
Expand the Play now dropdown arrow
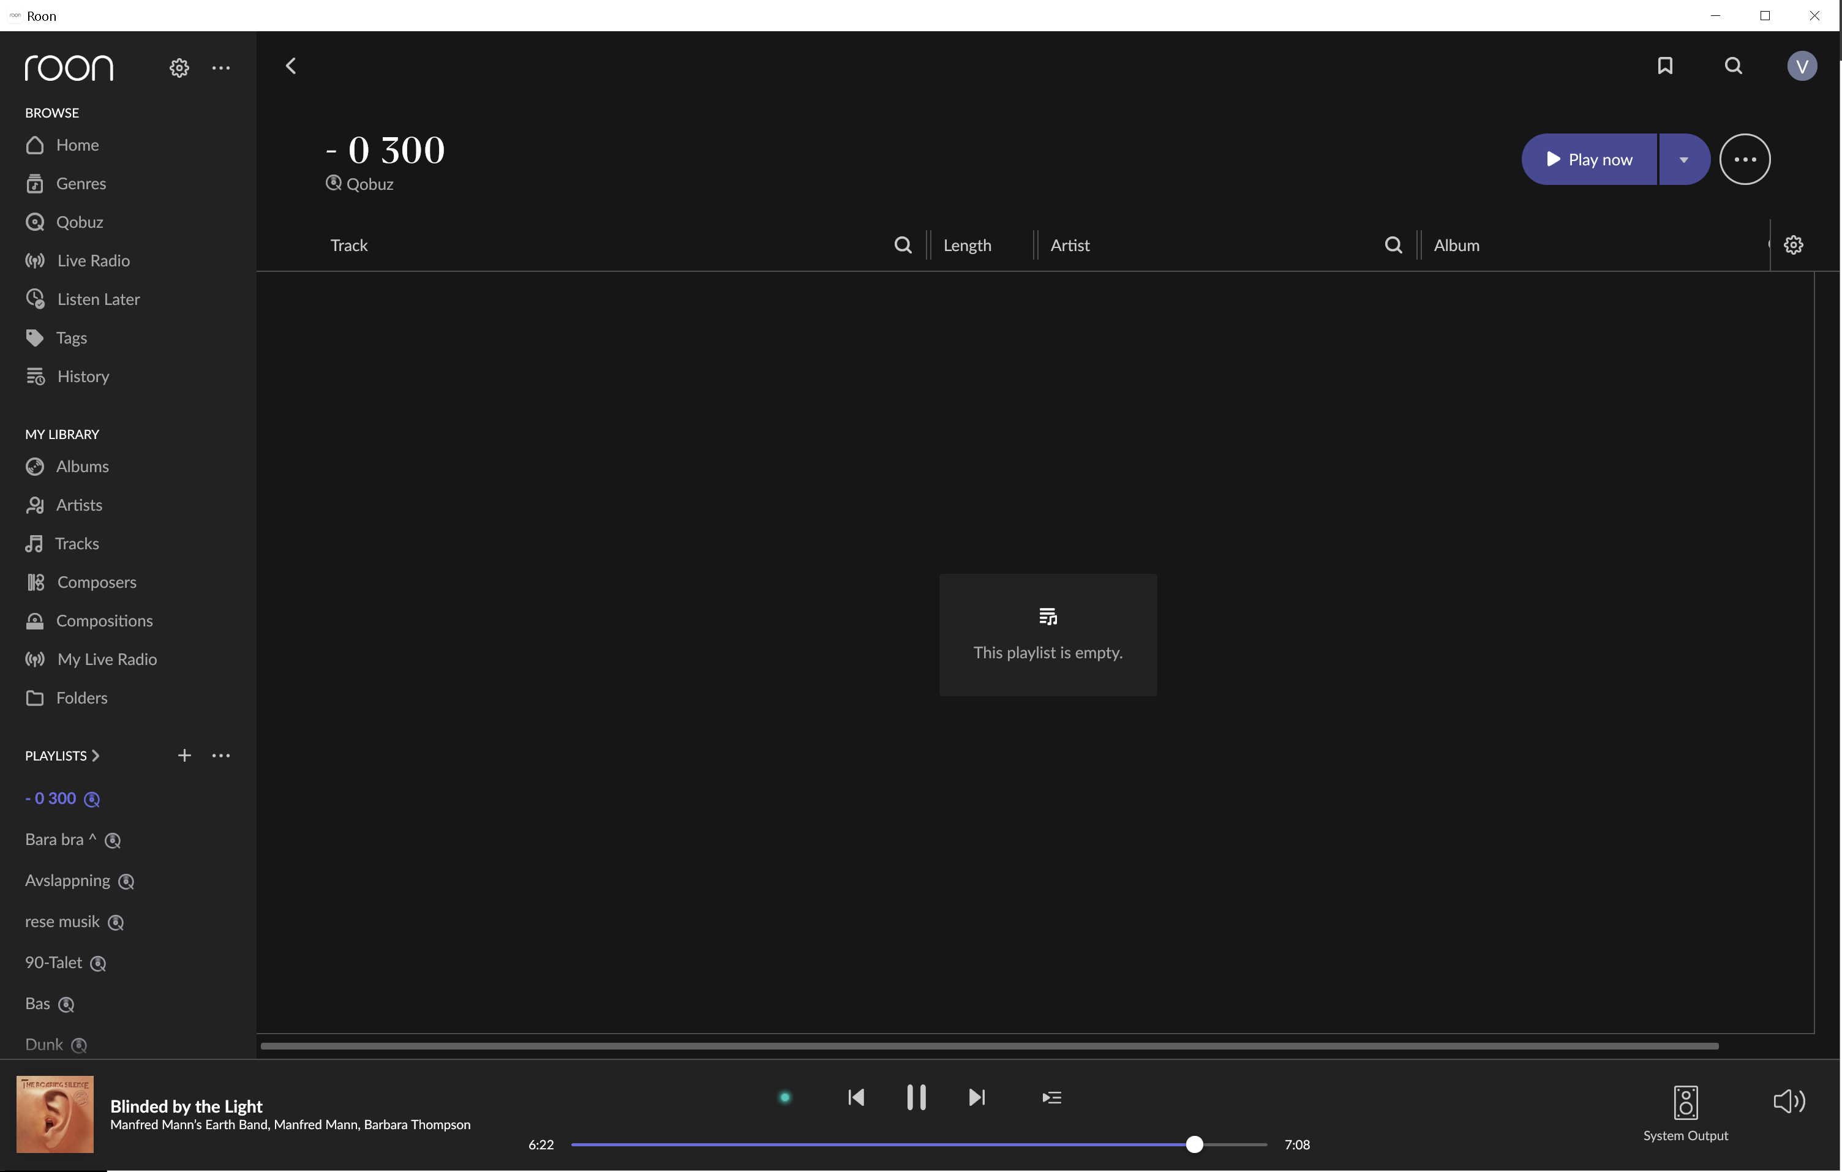click(x=1683, y=159)
